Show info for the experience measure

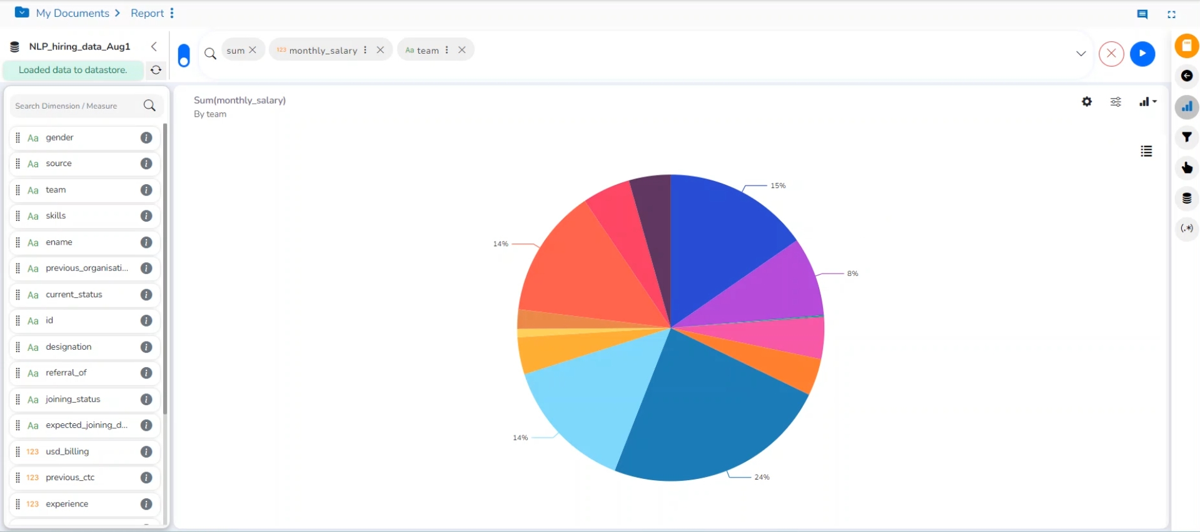146,504
